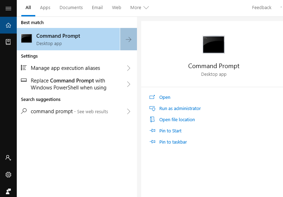Image resolution: width=283 pixels, height=197 pixels.
Task: Switch to the Documents tab
Action: [x=71, y=8]
